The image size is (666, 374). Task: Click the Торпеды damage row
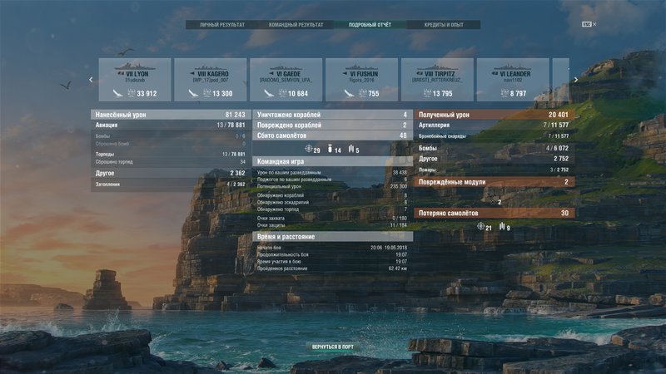click(171, 155)
